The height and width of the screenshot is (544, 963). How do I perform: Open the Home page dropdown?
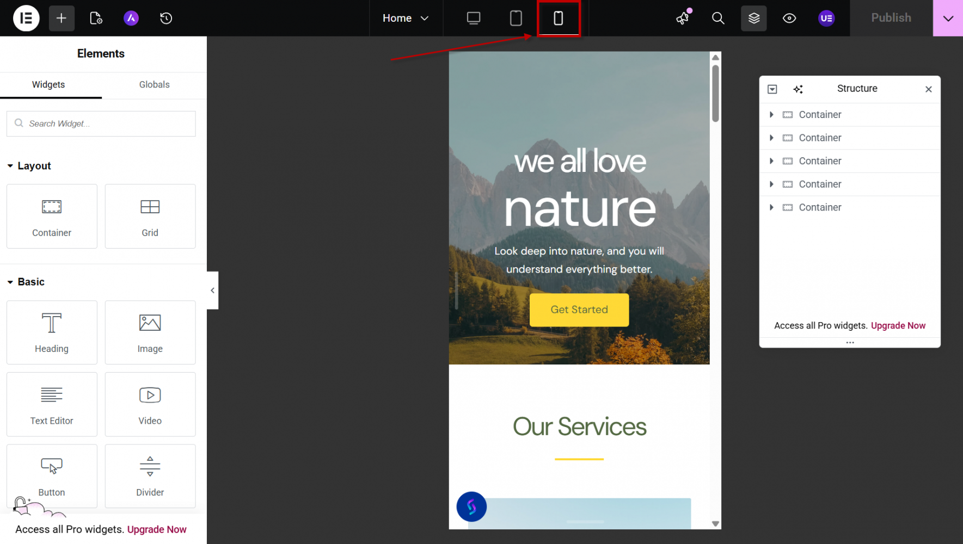[406, 18]
